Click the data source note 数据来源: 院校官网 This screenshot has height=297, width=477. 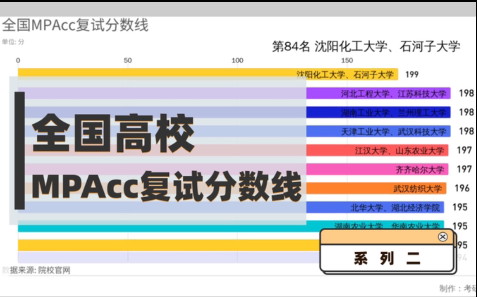[36, 270]
